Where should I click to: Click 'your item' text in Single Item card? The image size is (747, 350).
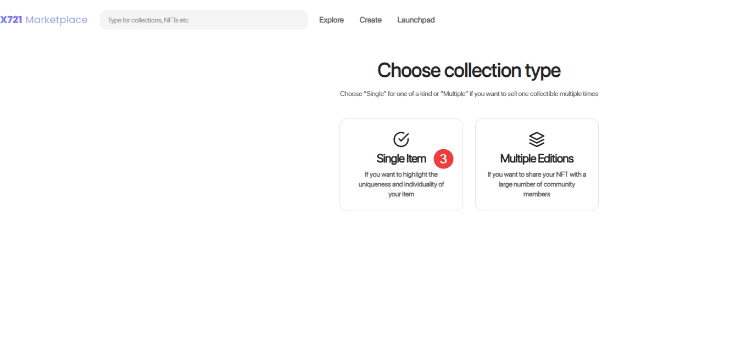(x=401, y=194)
